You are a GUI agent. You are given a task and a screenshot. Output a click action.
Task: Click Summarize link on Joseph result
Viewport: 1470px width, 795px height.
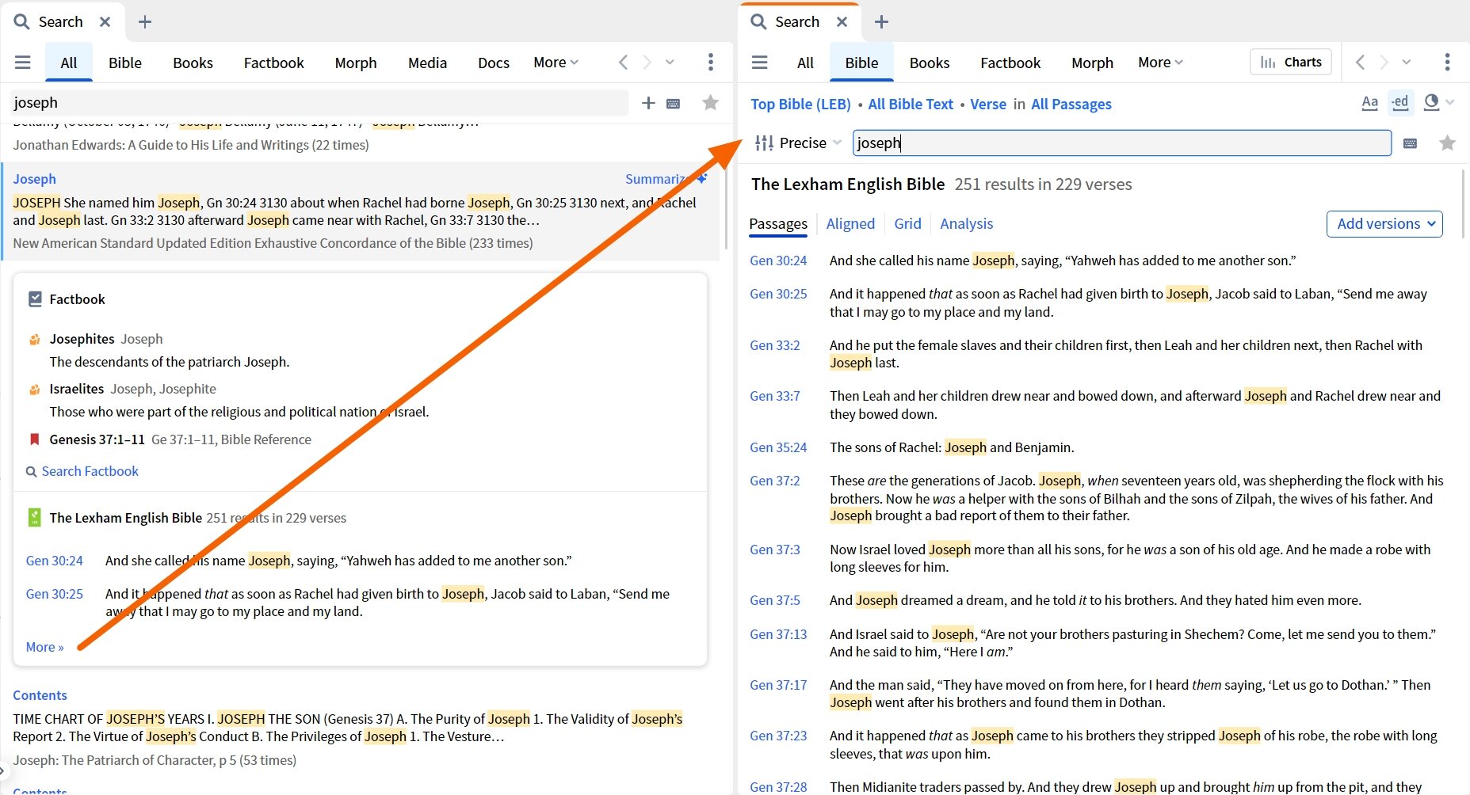(666, 179)
